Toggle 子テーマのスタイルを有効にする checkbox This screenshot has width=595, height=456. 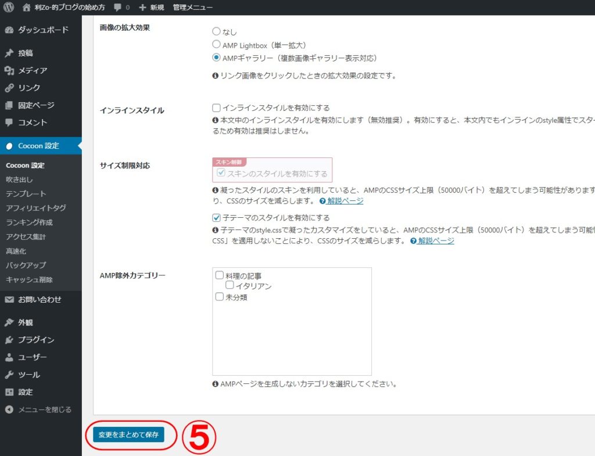(x=217, y=218)
